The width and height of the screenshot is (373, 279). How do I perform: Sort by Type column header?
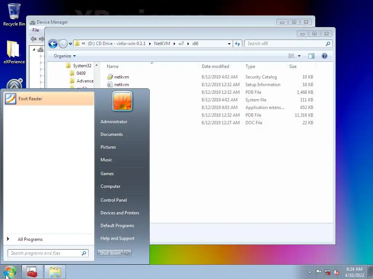[x=265, y=66]
